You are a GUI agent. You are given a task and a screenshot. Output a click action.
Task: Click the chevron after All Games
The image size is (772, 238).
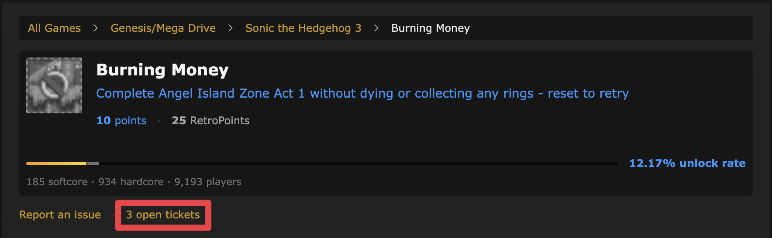click(x=96, y=28)
